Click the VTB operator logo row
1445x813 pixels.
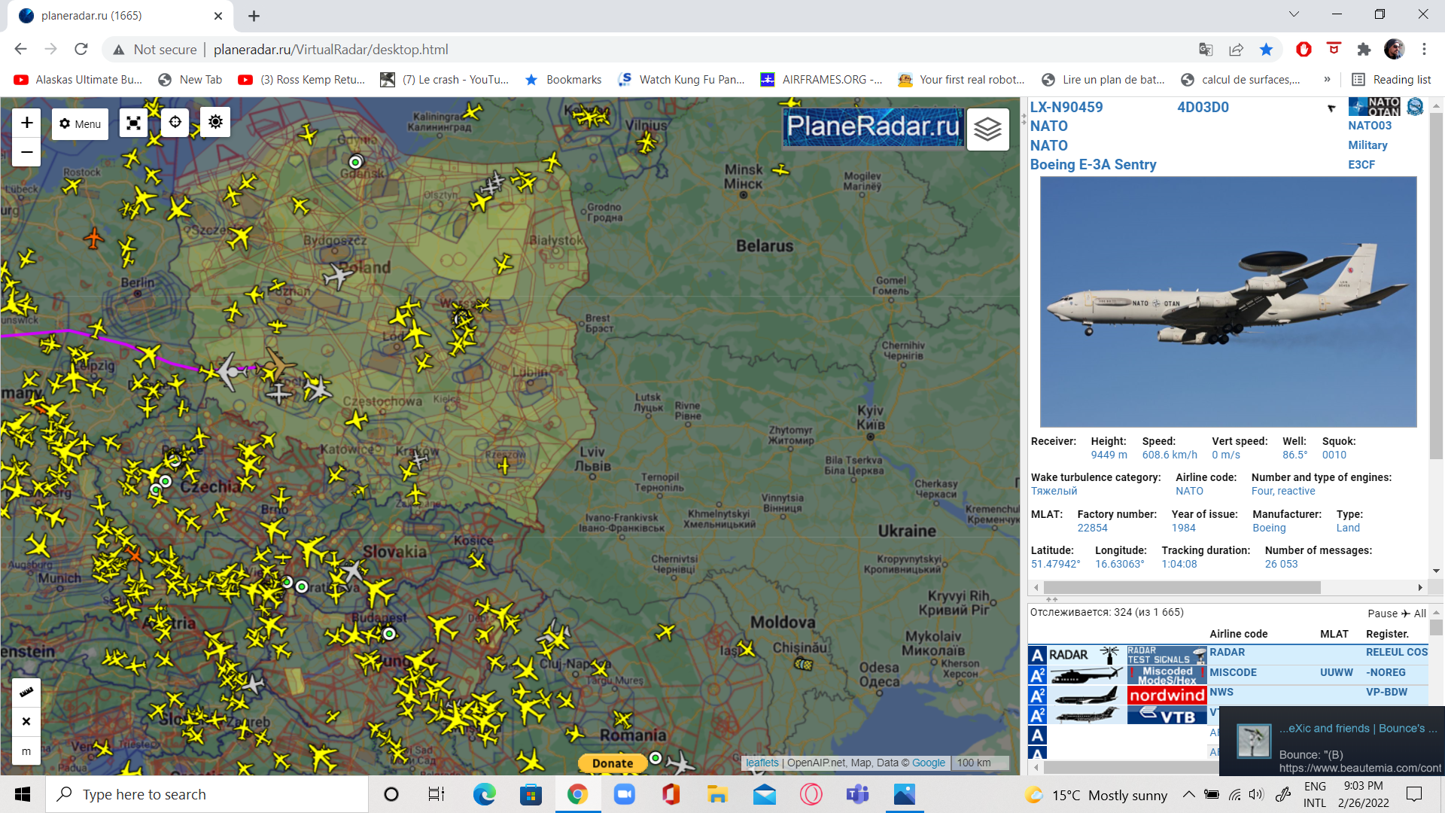(1167, 715)
